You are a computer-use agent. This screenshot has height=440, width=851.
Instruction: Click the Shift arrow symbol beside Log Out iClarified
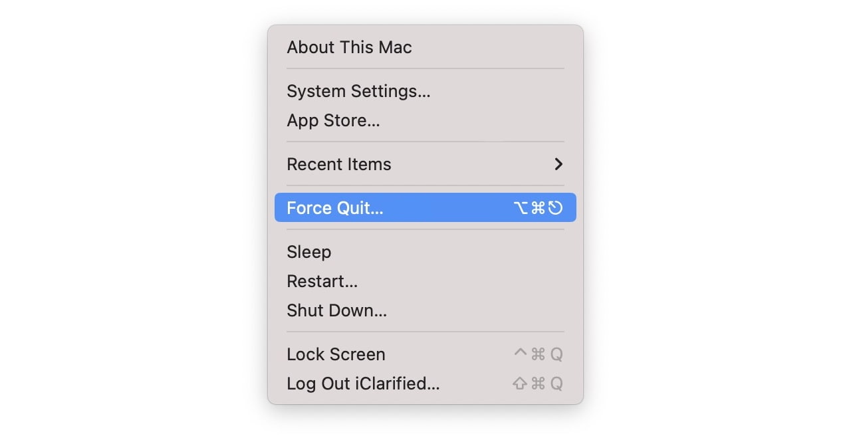(521, 384)
